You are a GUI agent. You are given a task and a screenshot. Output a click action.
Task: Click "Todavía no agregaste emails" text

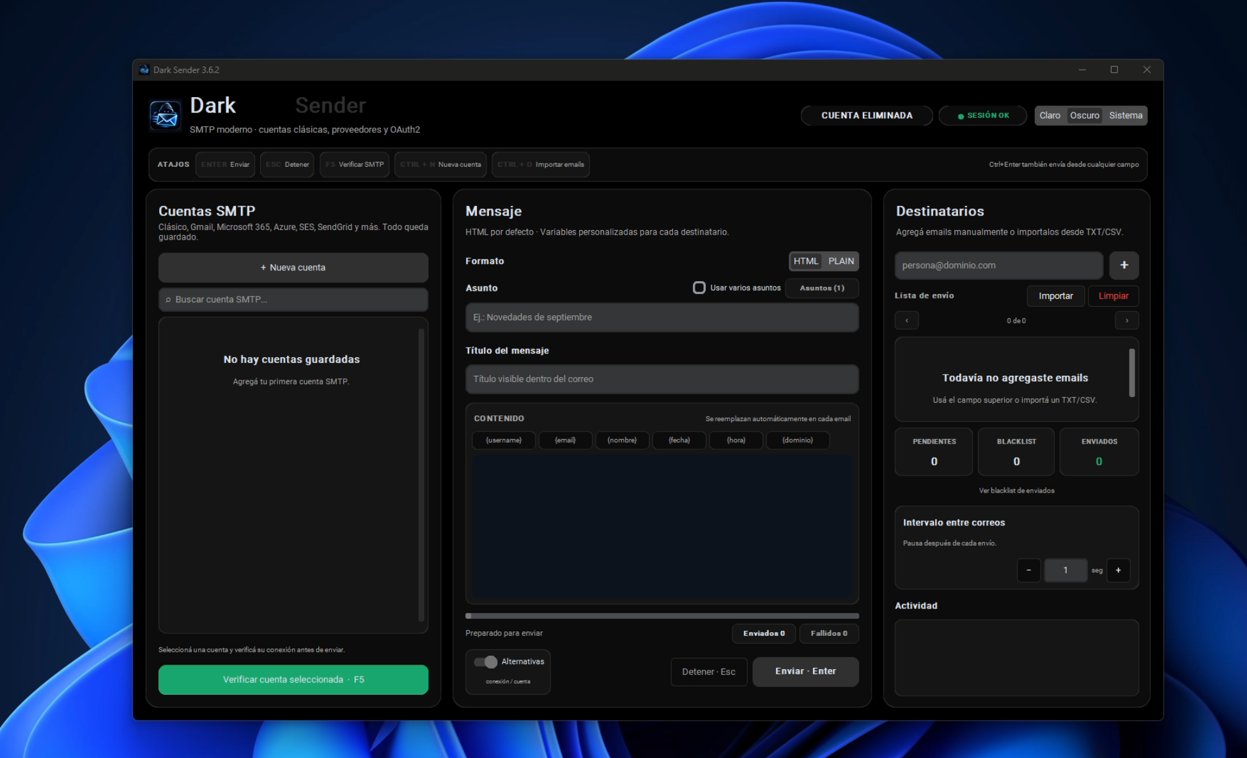coord(1015,378)
